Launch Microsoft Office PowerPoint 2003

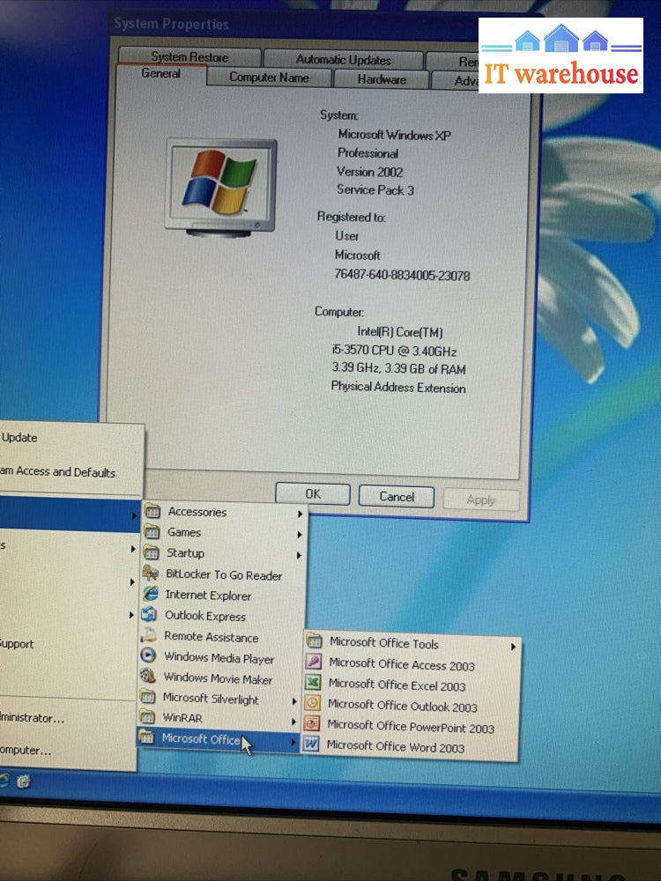tap(411, 726)
